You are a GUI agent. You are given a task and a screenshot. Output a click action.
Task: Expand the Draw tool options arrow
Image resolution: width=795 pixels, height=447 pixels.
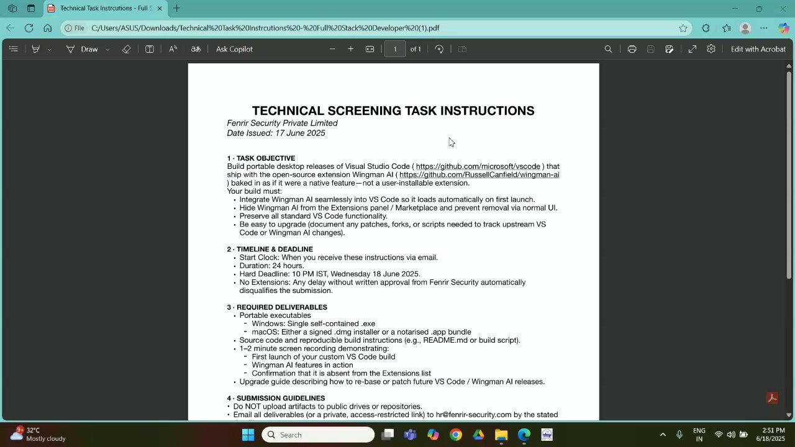(x=107, y=49)
